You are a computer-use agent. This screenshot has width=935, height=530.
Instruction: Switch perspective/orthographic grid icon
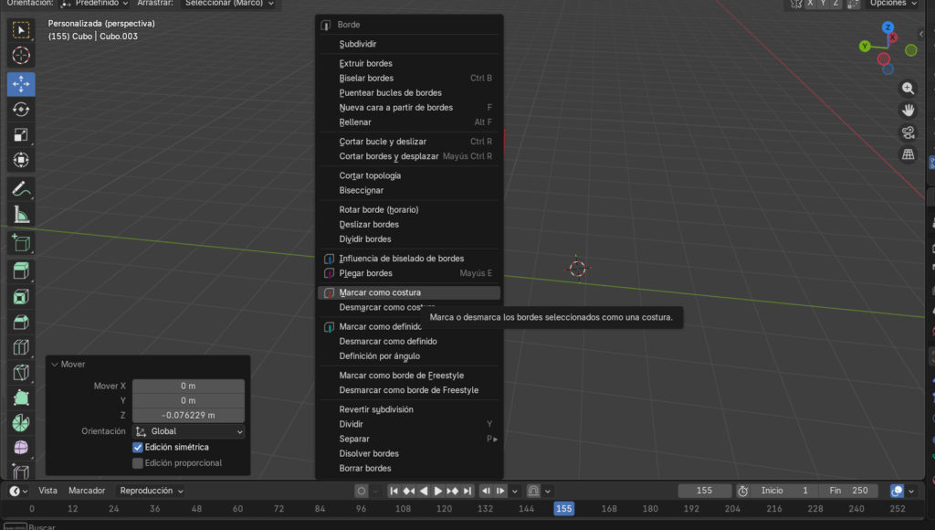[908, 154]
